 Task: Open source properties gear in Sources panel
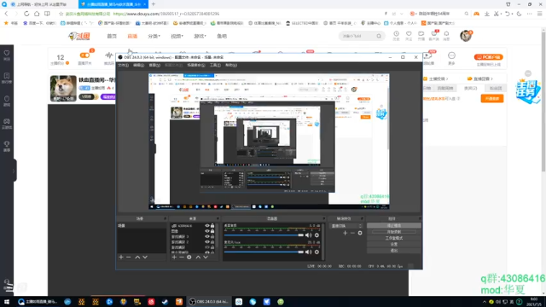[x=189, y=258]
